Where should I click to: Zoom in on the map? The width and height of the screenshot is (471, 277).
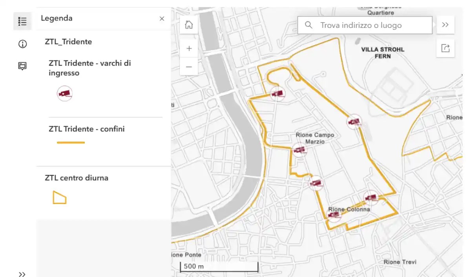tap(189, 49)
